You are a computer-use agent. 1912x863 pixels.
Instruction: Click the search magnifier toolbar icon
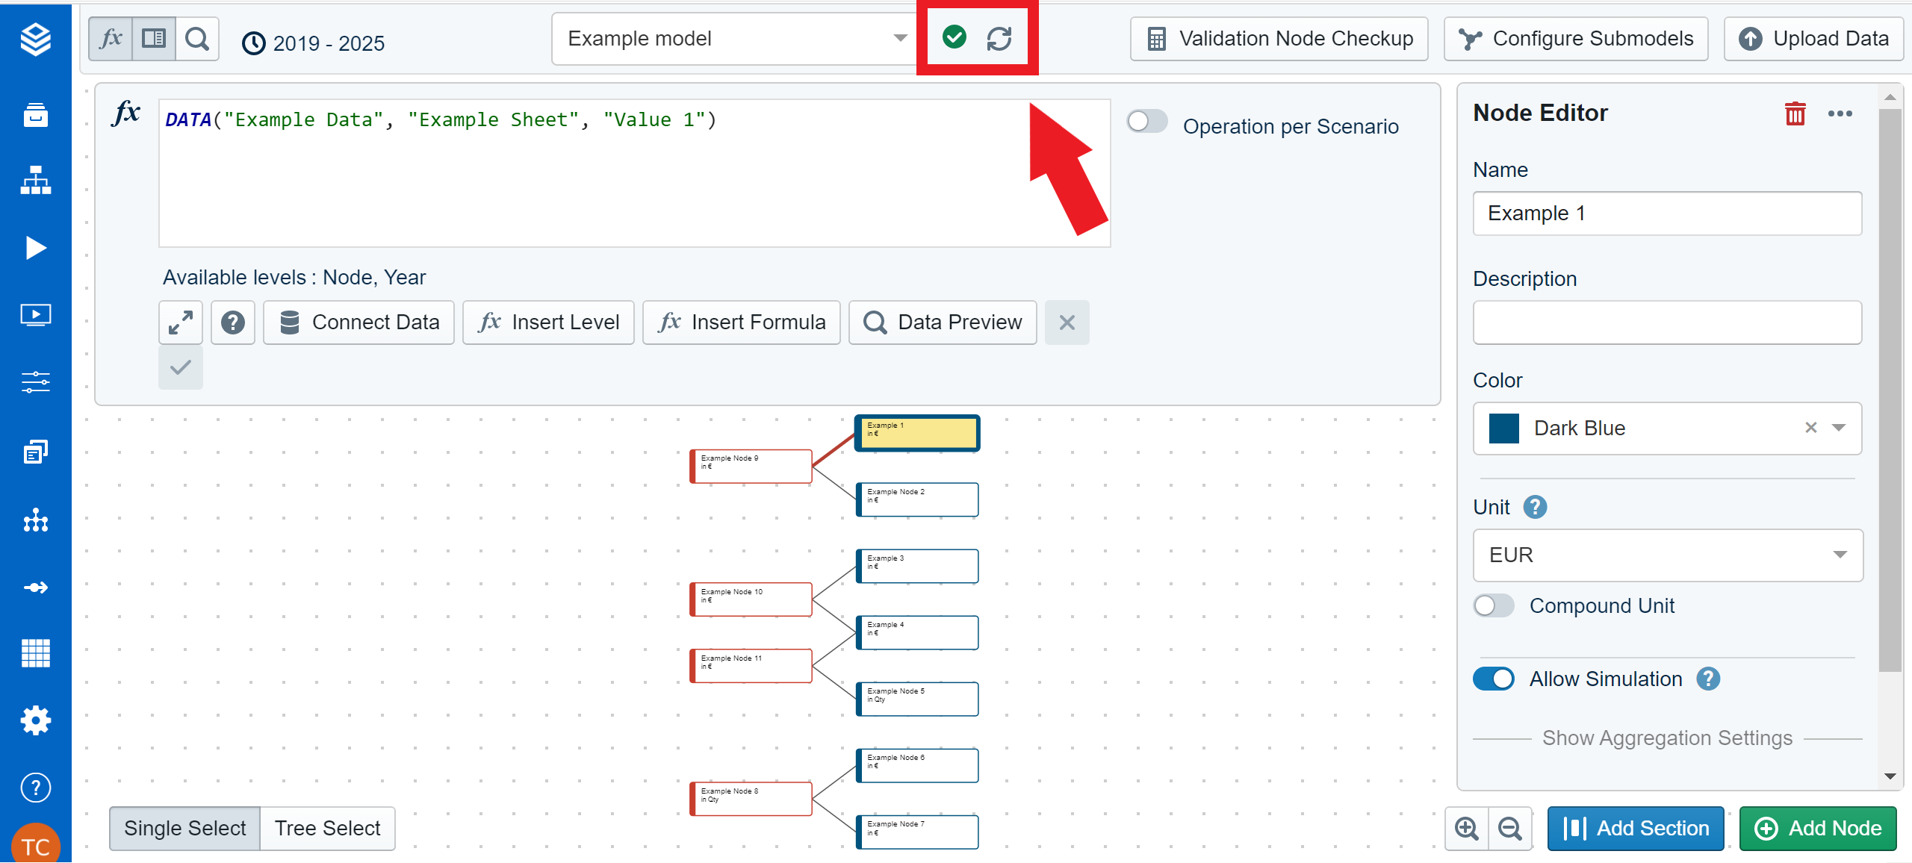coord(197,39)
